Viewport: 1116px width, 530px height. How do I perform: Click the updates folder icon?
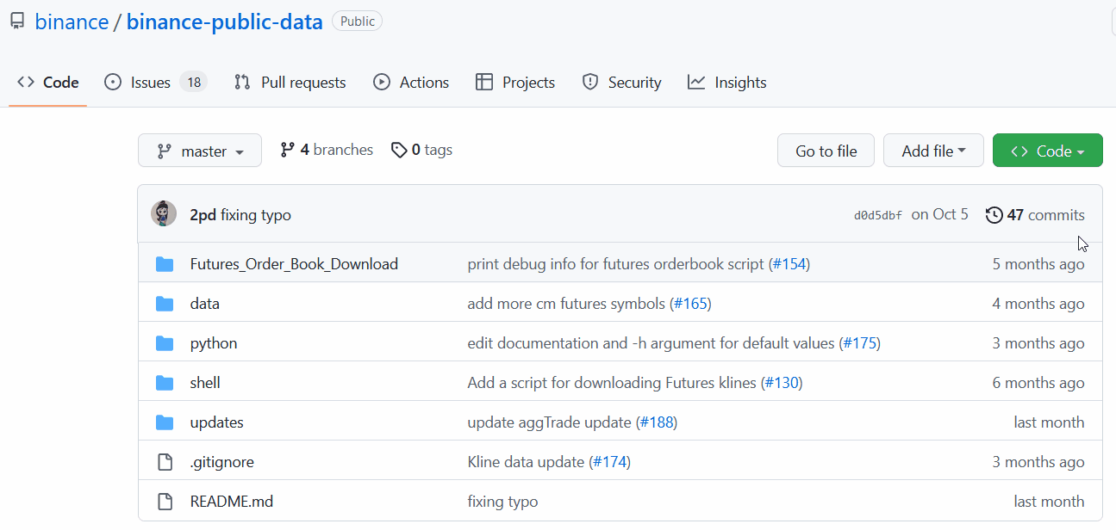point(165,422)
